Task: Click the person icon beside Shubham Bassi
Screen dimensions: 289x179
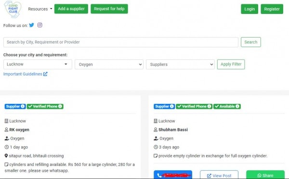Action: [156, 129]
